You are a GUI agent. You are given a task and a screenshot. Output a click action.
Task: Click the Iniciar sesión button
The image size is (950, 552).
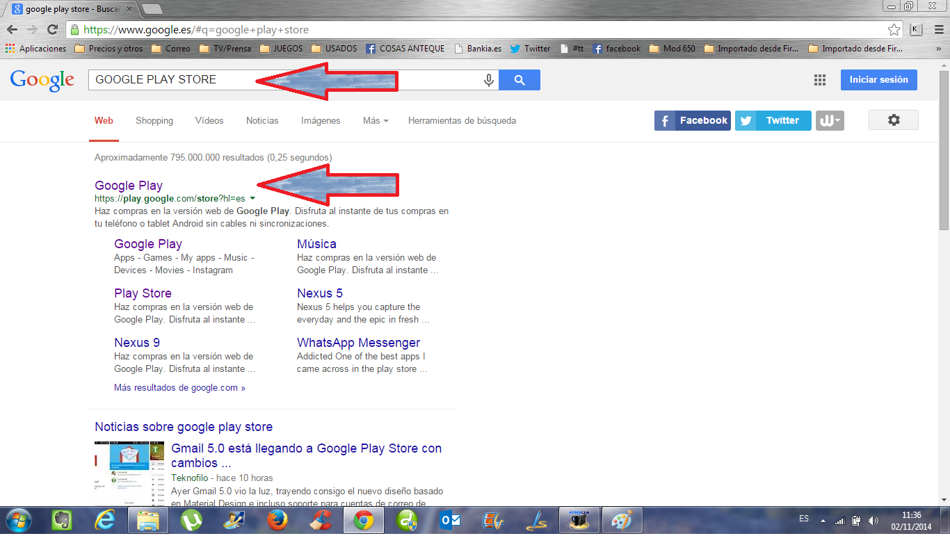click(x=878, y=80)
